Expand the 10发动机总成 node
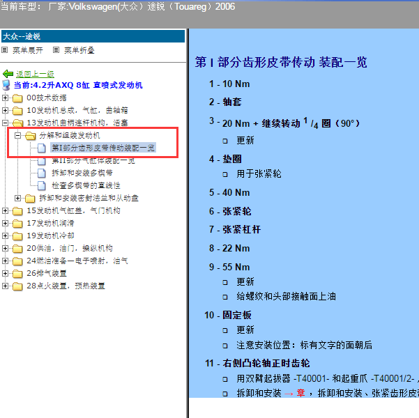Image resolution: width=419 pixels, height=418 pixels. (5, 110)
